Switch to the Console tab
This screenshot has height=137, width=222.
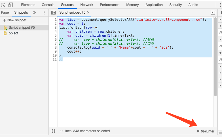(x=48, y=5)
